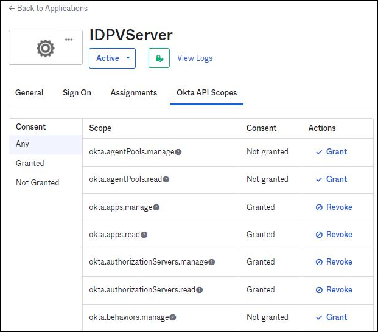378x332 pixels.
Task: Click the okta.apps.read scope name
Action: coord(114,235)
